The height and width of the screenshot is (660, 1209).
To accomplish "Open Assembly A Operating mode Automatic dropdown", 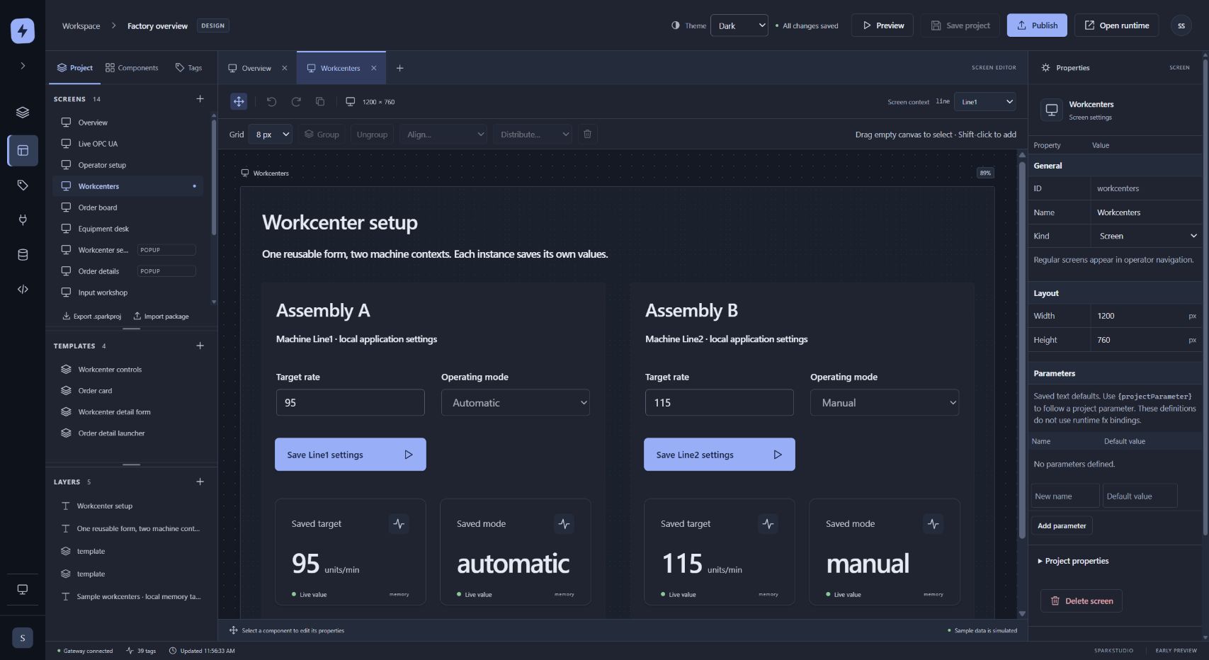I will tap(516, 402).
